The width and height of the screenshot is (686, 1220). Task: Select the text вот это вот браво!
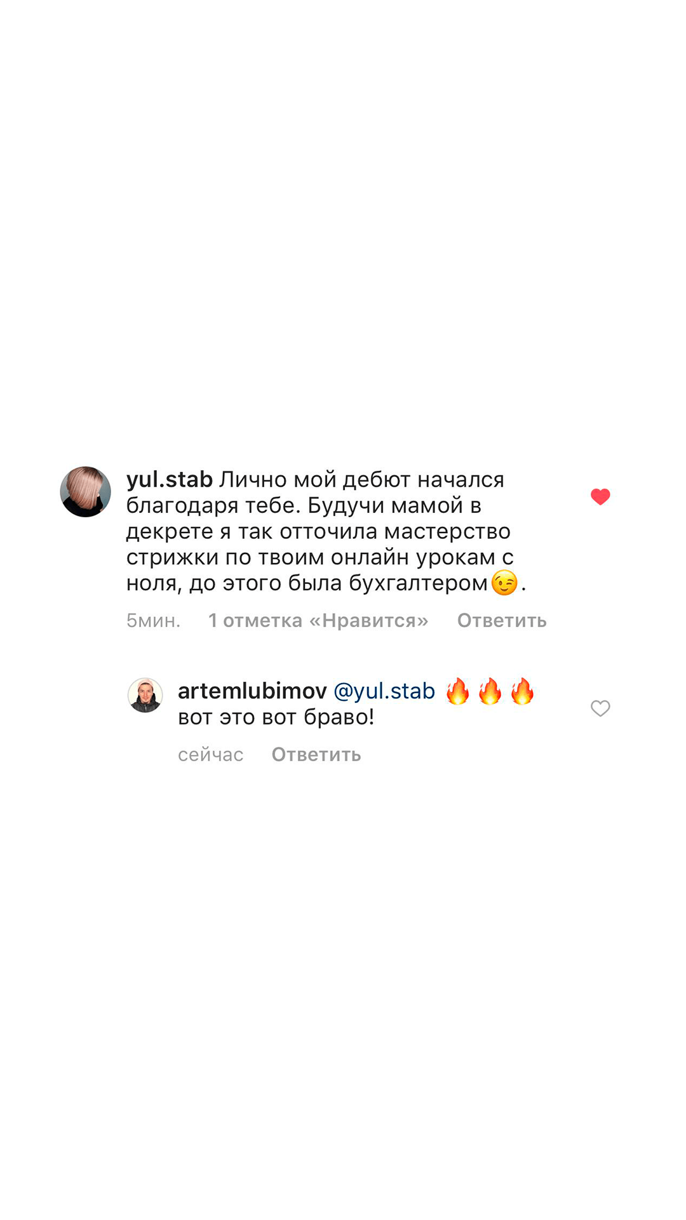276,717
